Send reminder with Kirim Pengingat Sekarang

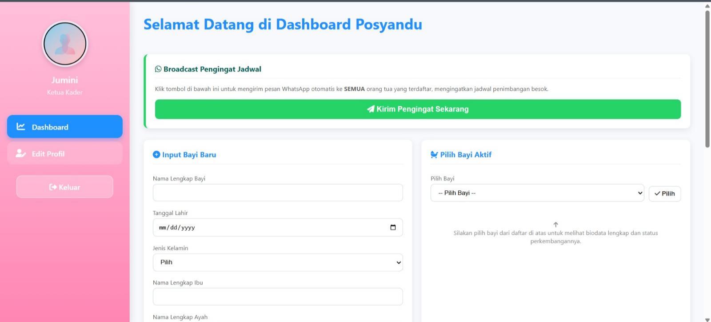418,109
